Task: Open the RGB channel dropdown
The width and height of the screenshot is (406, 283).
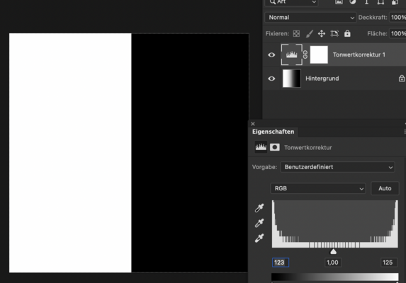Action: tap(318, 188)
